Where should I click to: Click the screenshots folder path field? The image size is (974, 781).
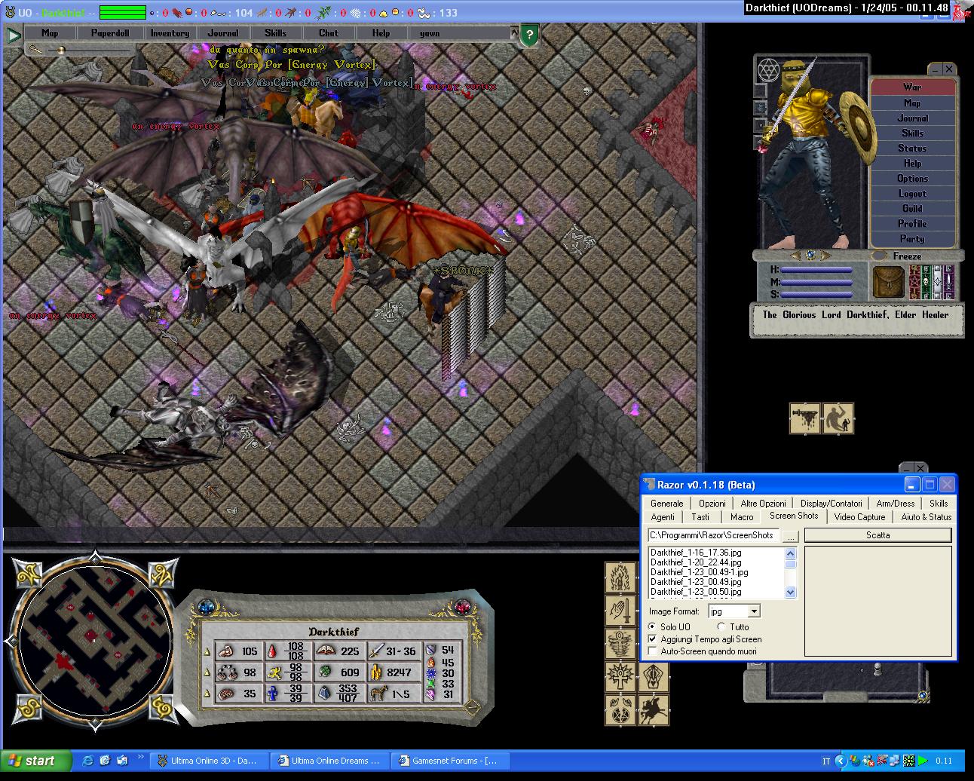point(714,535)
